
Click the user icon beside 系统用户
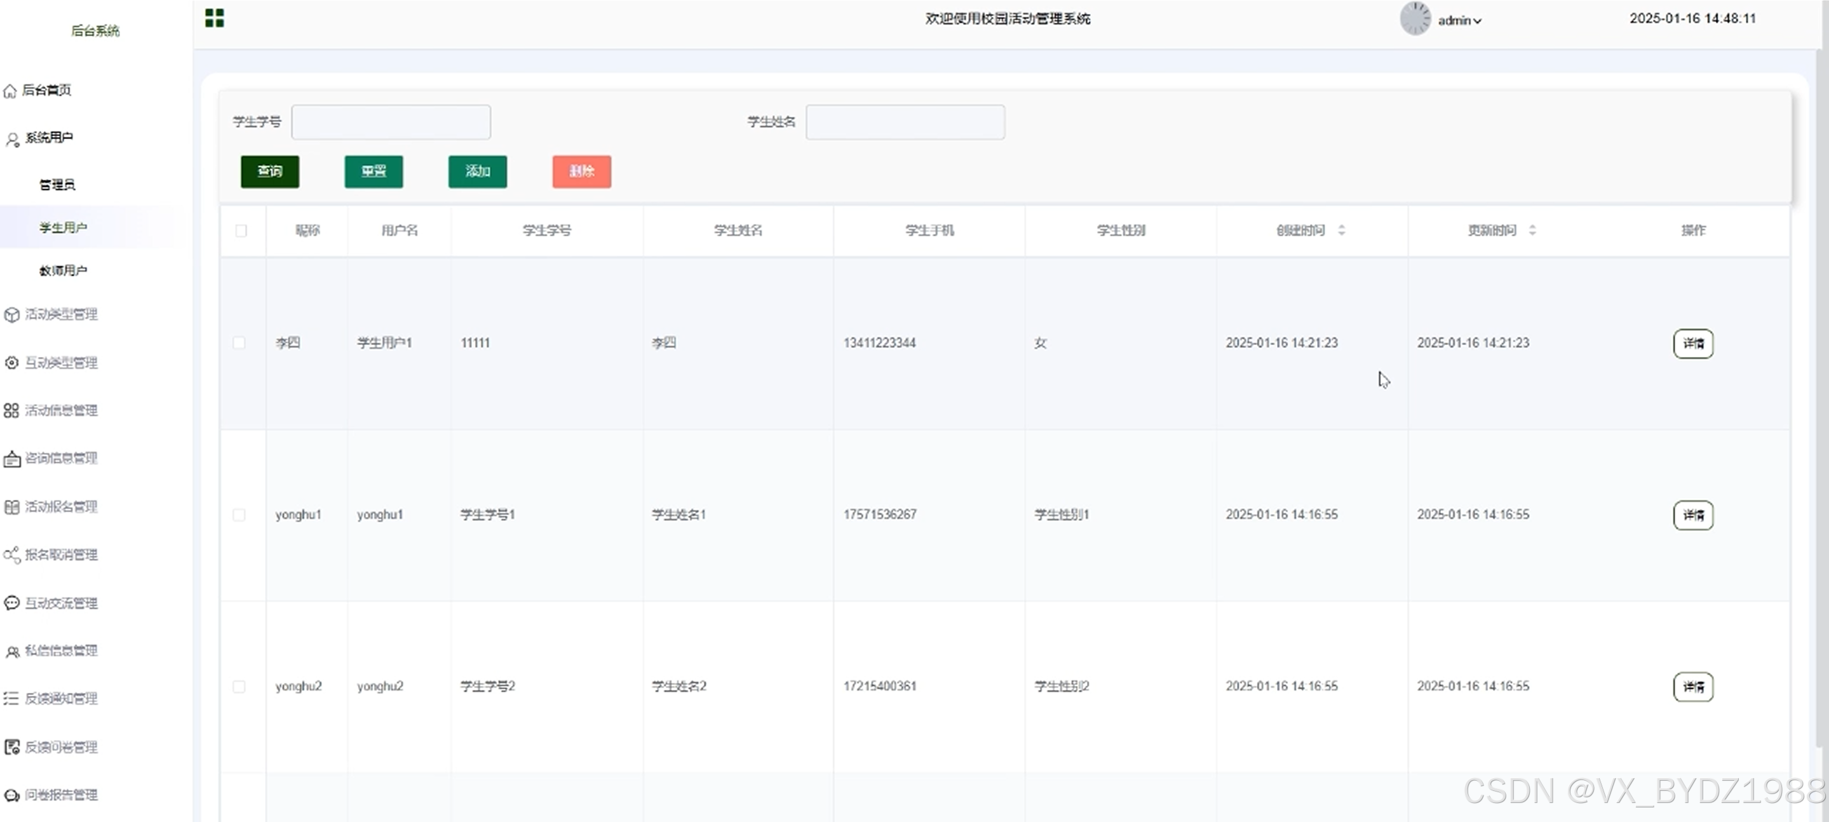(x=12, y=139)
